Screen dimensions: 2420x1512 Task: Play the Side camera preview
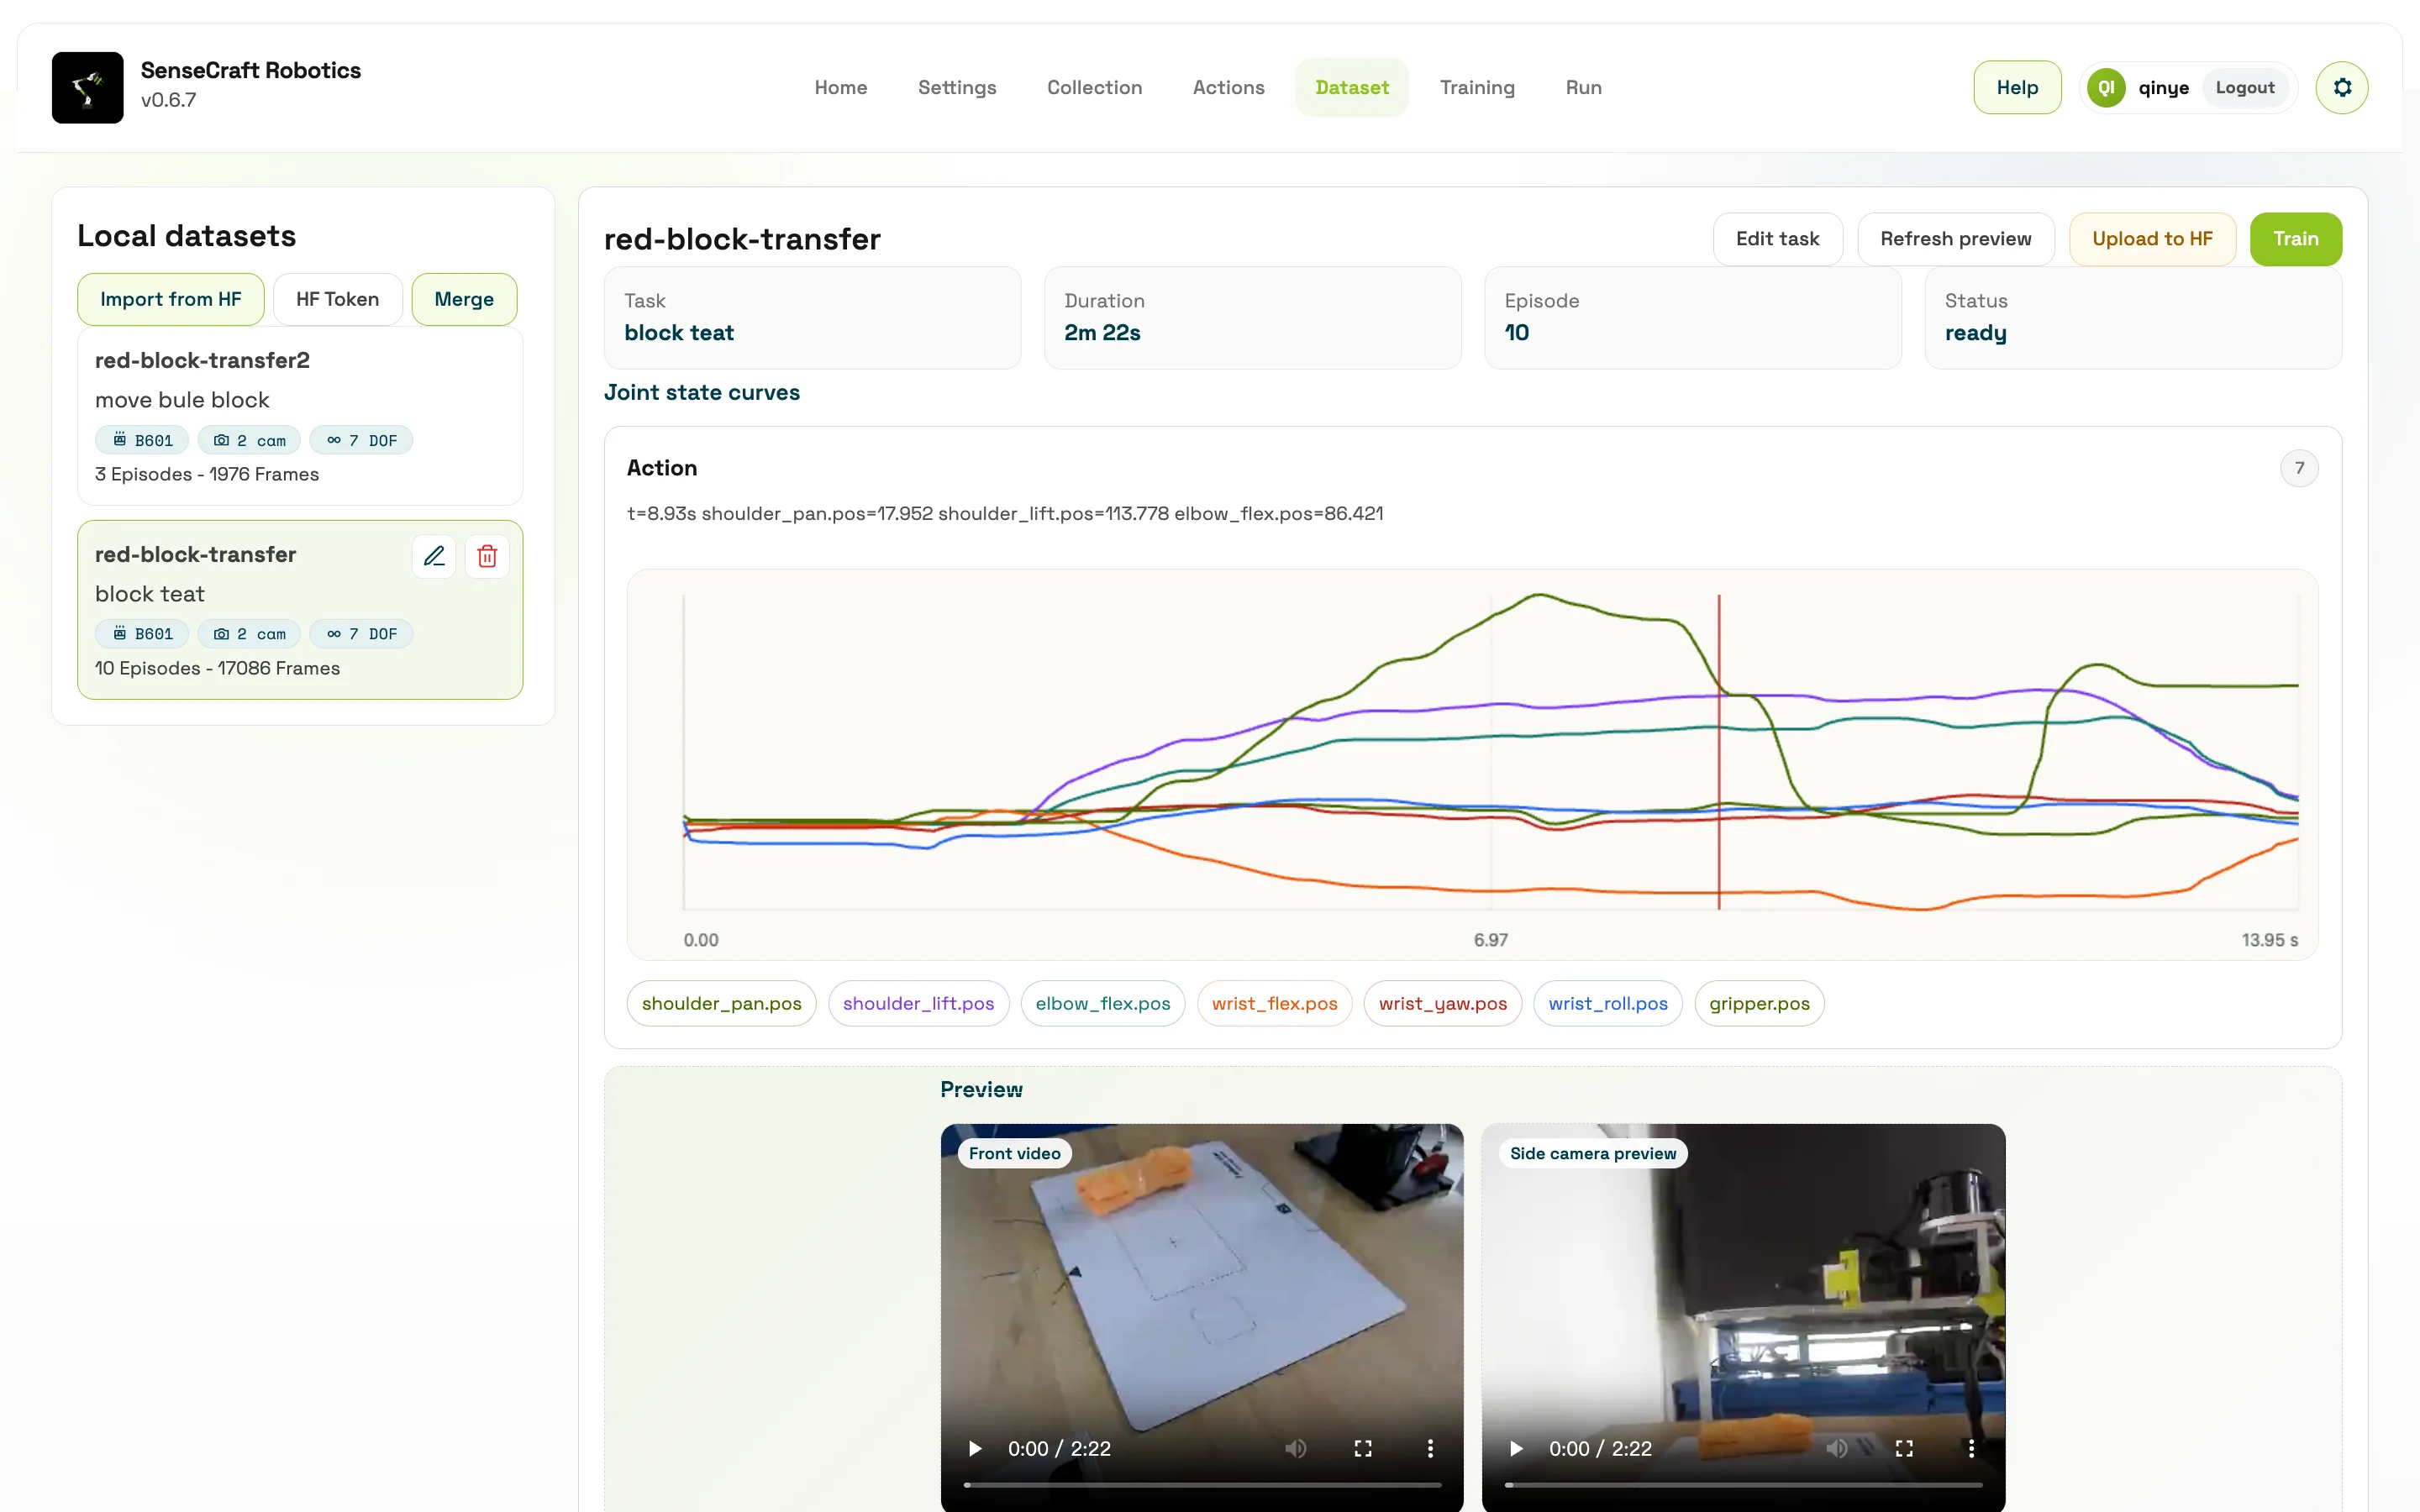tap(1516, 1448)
